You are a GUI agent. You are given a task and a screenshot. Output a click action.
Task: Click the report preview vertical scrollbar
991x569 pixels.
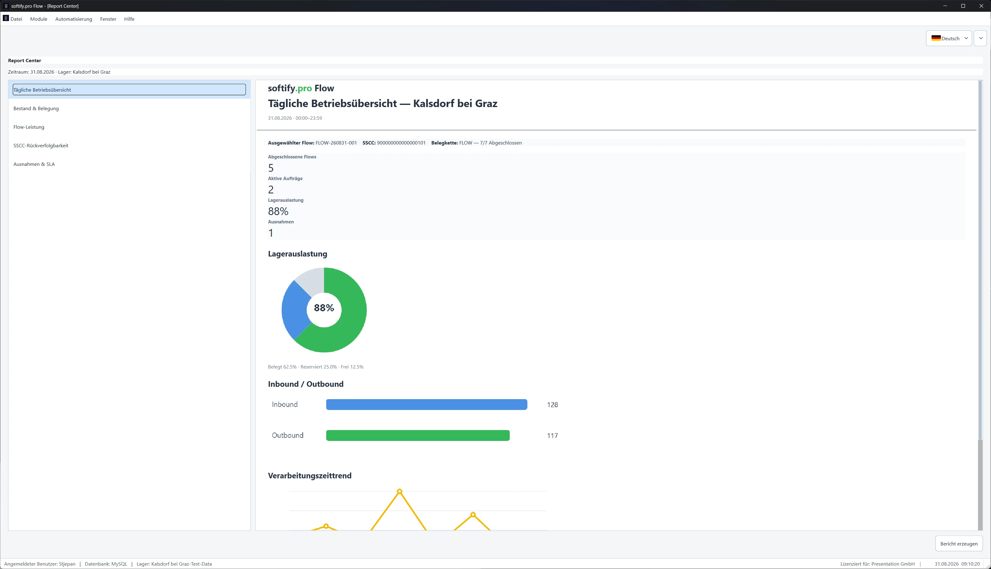980,305
